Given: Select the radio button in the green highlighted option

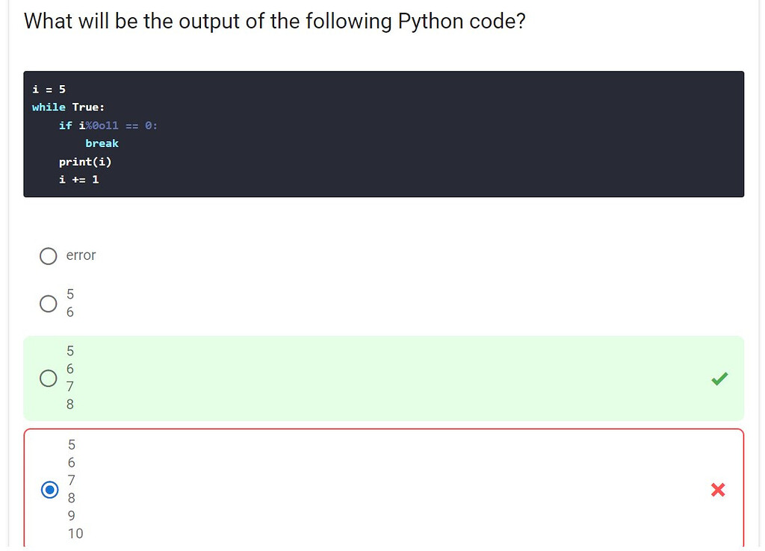Looking at the screenshot, I should point(48,379).
